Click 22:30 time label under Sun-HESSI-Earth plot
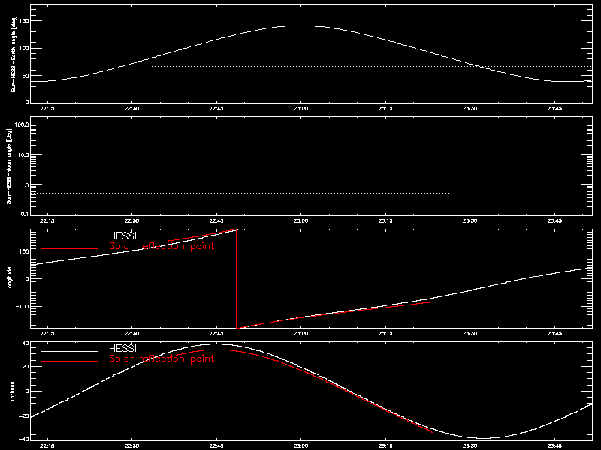The width and height of the screenshot is (601, 450). coord(132,109)
